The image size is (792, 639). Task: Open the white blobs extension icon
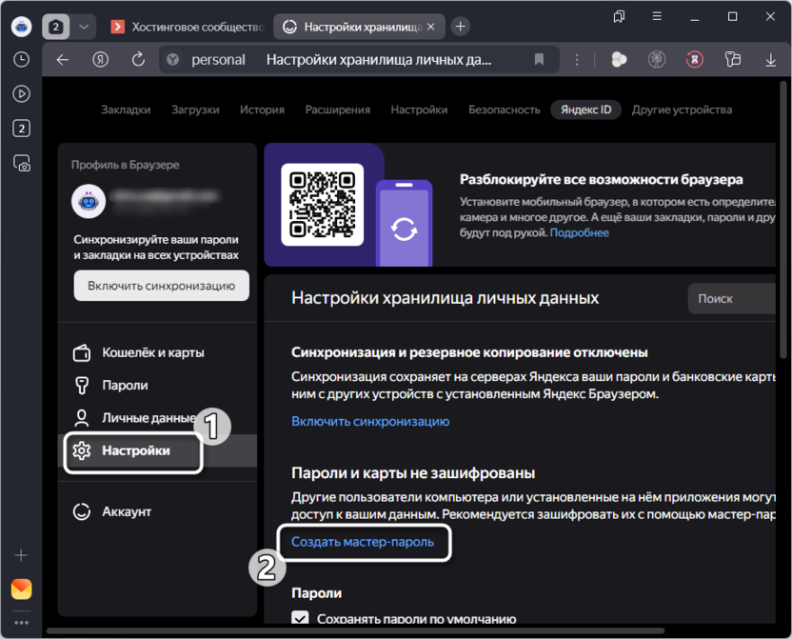619,60
